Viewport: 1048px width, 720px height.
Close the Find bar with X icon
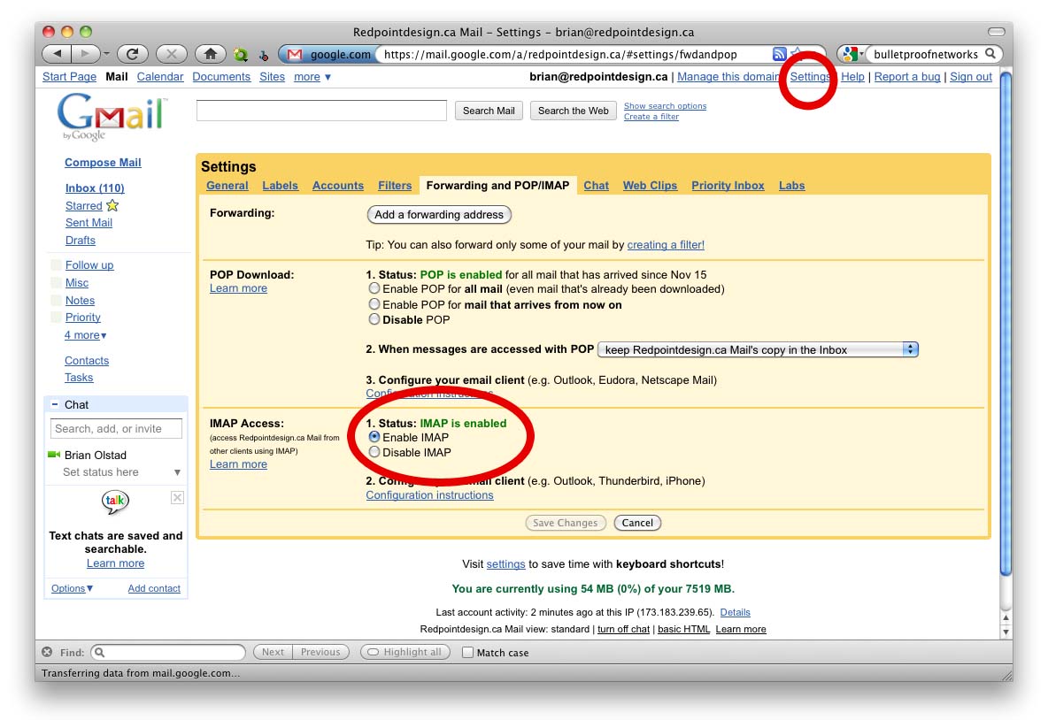point(48,653)
